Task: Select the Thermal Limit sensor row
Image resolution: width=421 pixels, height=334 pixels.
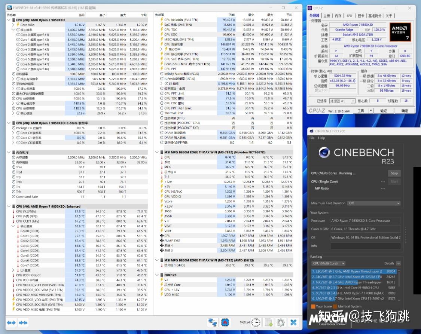Action: tap(226, 113)
